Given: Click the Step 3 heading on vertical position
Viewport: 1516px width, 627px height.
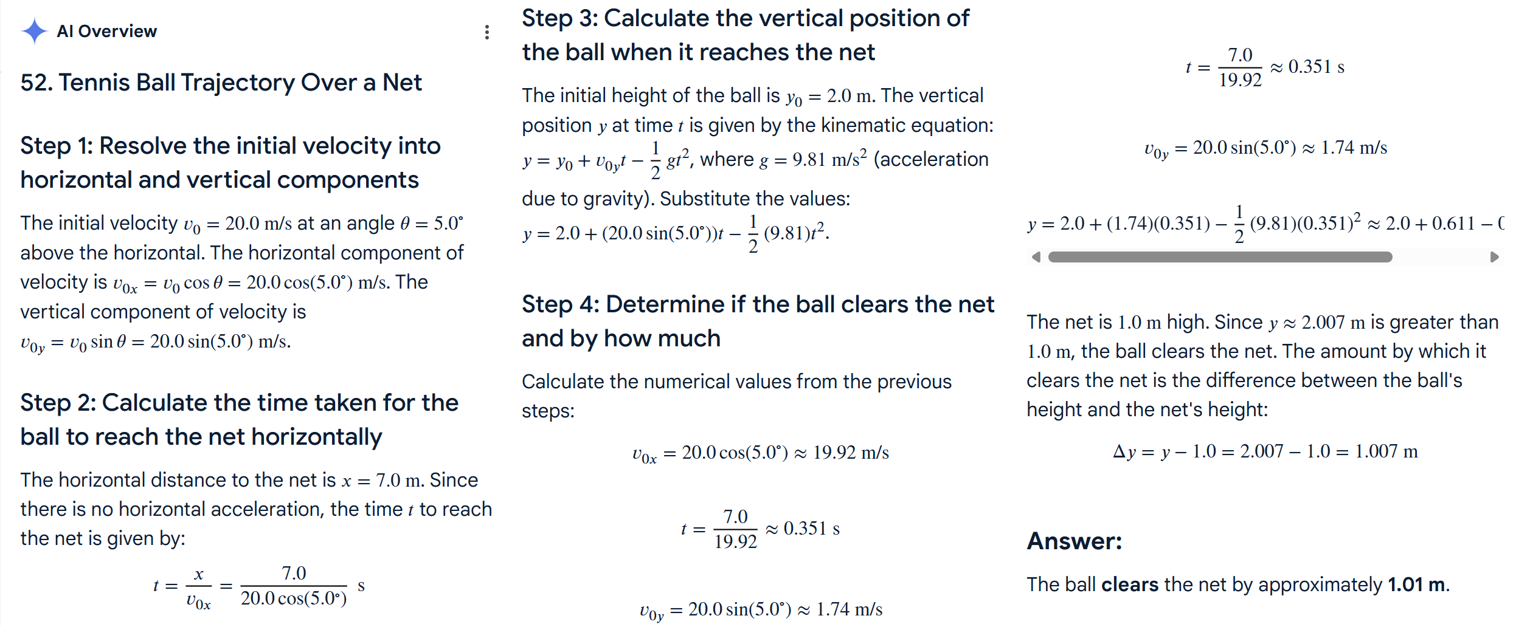Looking at the screenshot, I should click(745, 35).
